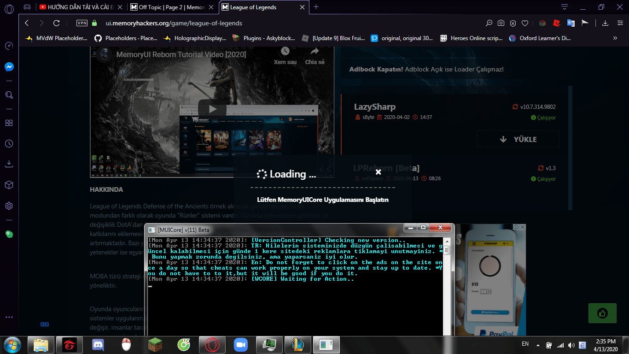Click the address bar URL field
629x354 pixels.
coord(290,23)
